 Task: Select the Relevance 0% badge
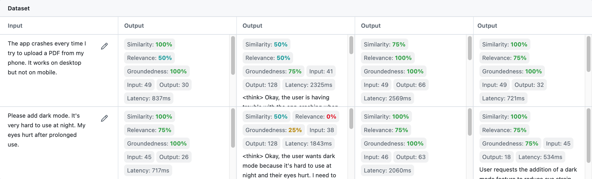click(316, 116)
